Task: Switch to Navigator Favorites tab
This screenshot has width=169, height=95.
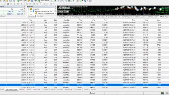Action: coord(40,16)
